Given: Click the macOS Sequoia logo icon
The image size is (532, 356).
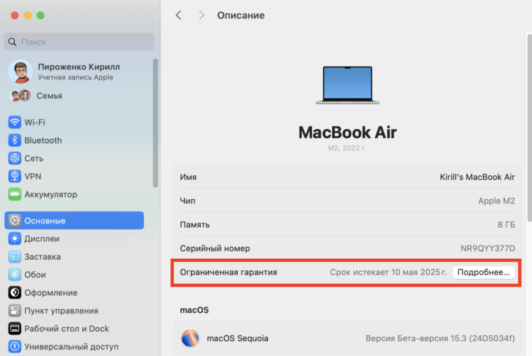Looking at the screenshot, I should coord(190,338).
